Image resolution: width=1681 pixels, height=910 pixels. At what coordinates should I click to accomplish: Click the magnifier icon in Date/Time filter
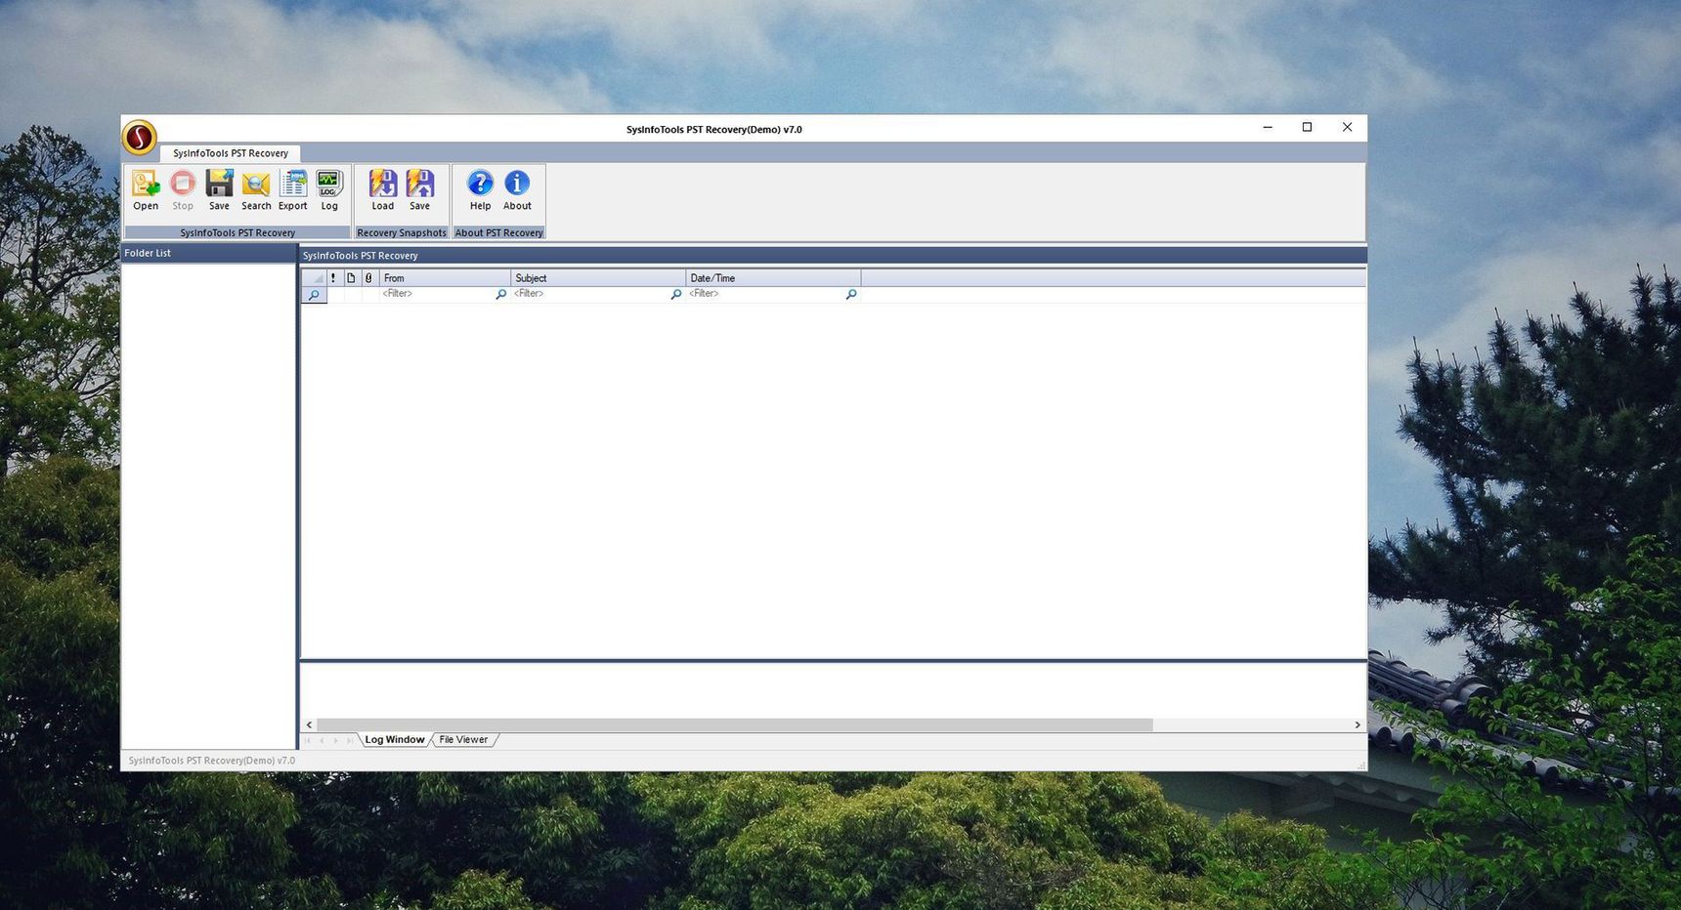tap(851, 294)
